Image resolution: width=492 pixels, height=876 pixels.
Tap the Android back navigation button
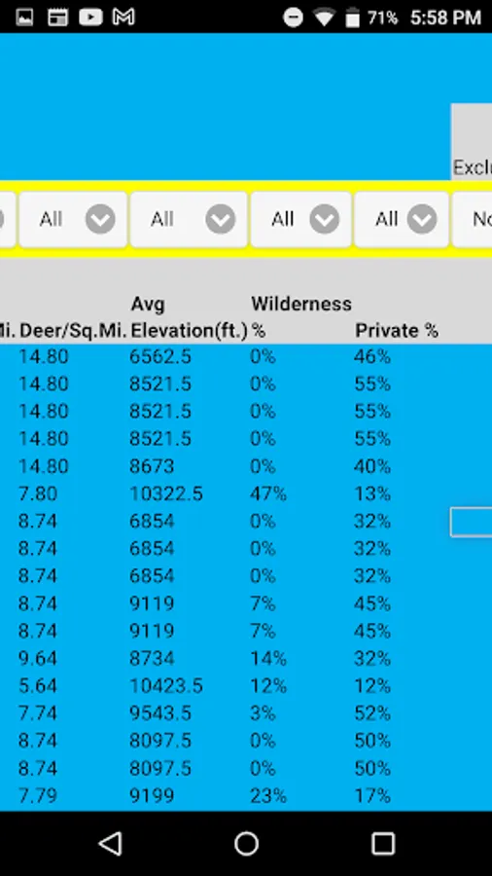point(111,843)
